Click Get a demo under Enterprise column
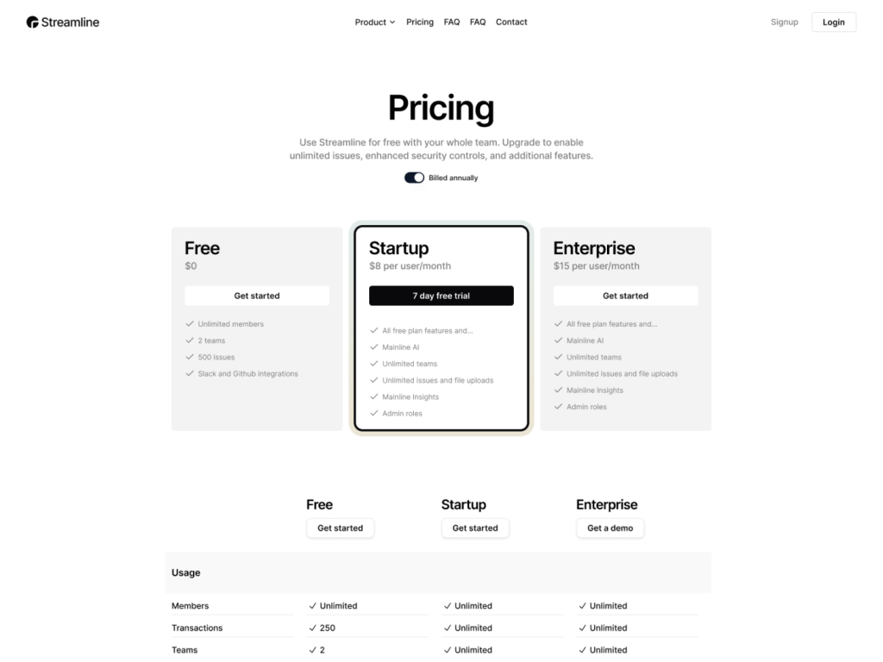The width and height of the screenshot is (883, 662). coord(610,528)
